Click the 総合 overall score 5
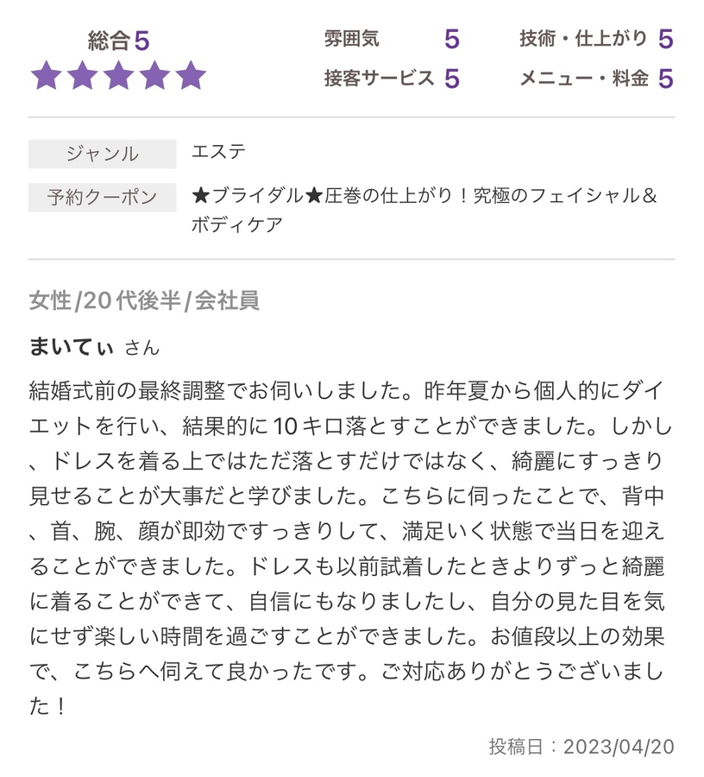Viewport: 704px width, 777px height. [x=141, y=41]
